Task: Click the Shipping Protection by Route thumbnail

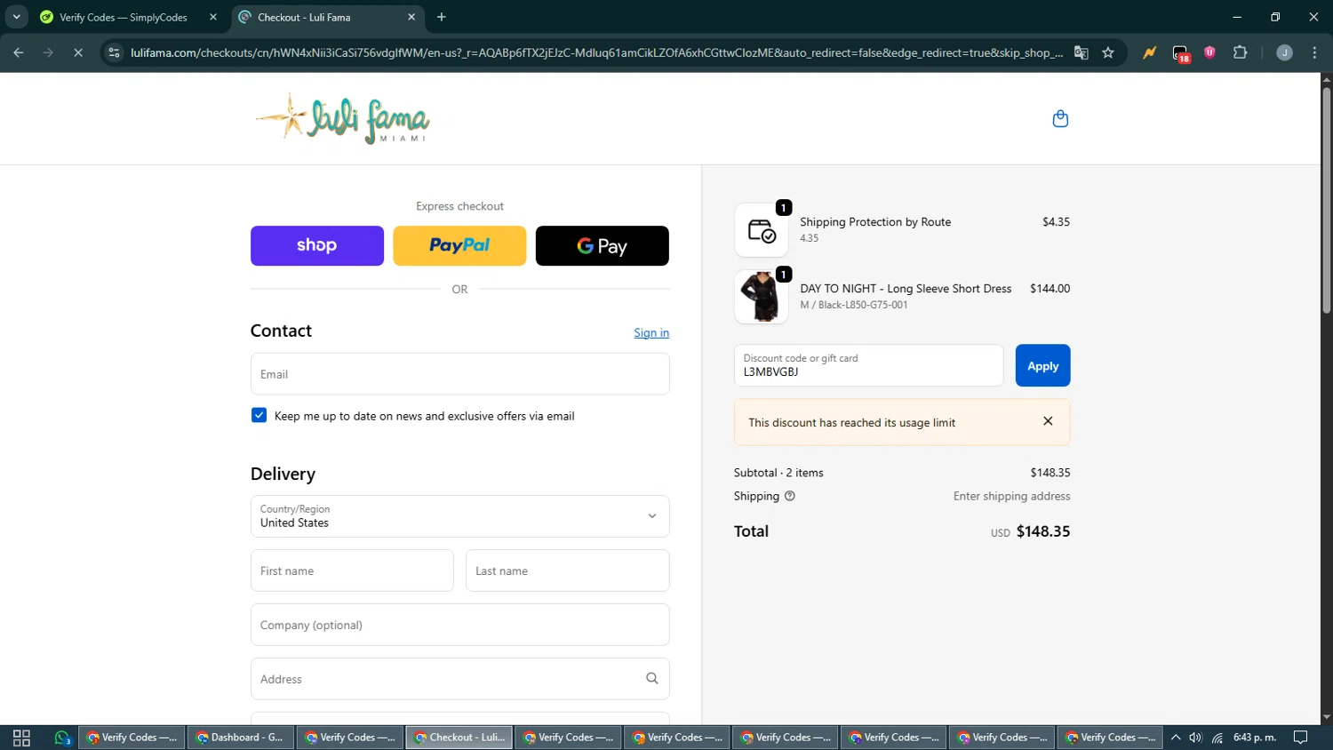Action: point(762,230)
